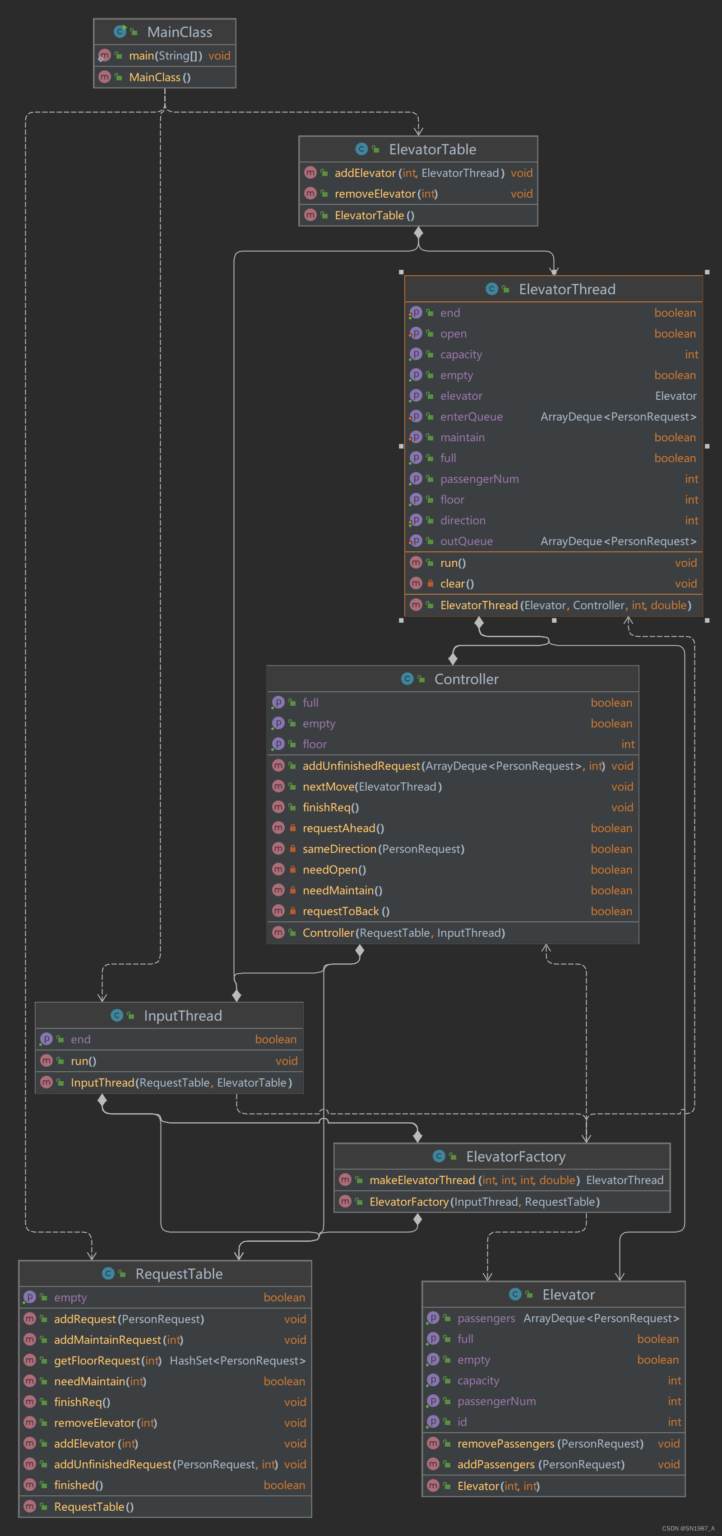Select the ElevatorThread node title
Screen dimensions: 722x1536
coord(567,289)
